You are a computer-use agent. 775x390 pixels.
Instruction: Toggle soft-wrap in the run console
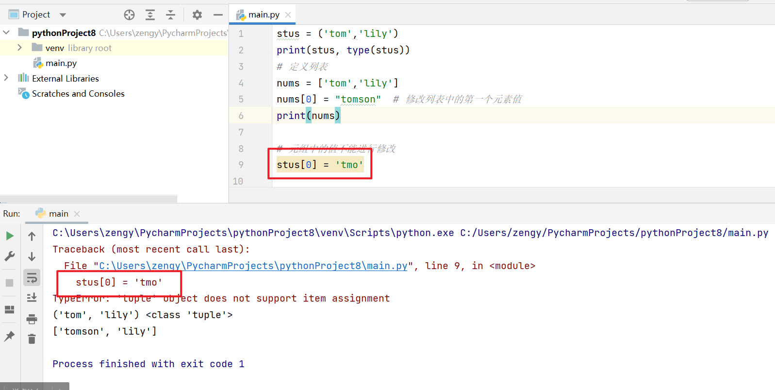[x=32, y=278]
